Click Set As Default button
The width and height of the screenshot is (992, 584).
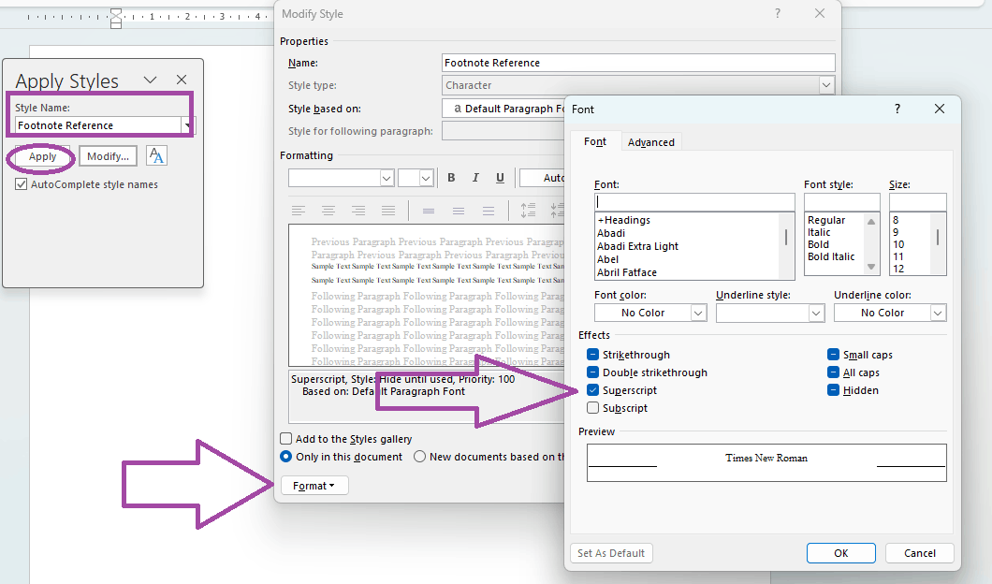click(611, 552)
